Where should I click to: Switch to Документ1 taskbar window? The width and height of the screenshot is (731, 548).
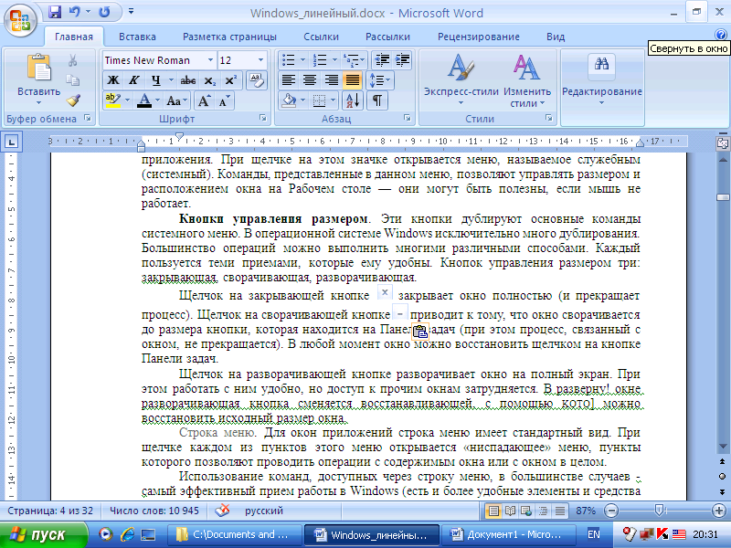click(507, 534)
